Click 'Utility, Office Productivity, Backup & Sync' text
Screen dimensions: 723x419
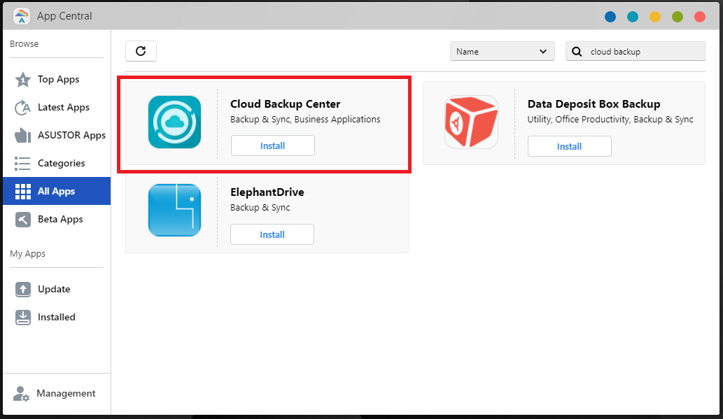(610, 120)
